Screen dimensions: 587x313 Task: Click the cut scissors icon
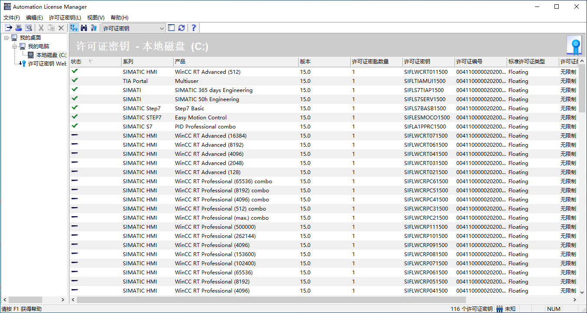[41, 28]
